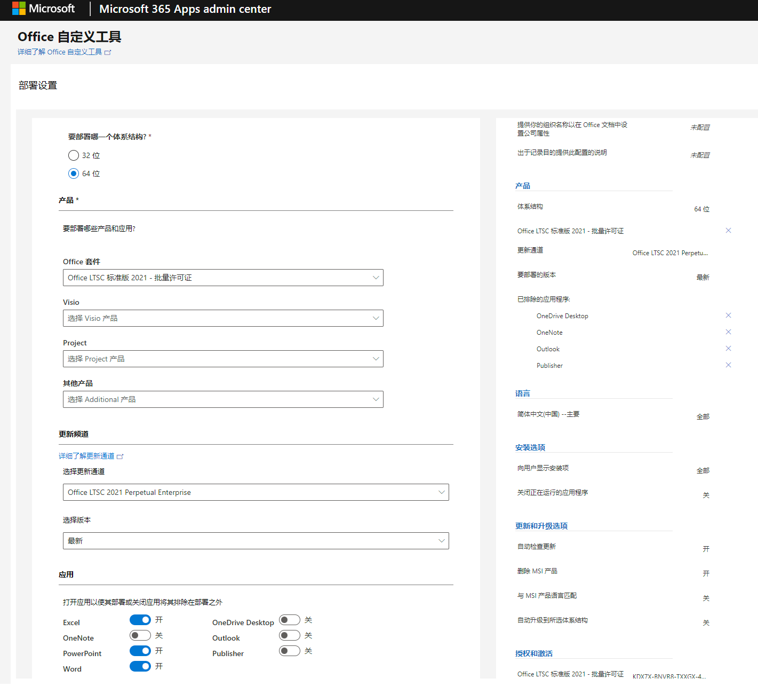The height and width of the screenshot is (686, 758).
Task: Disable the PowerPoint app toggle
Action: [140, 651]
